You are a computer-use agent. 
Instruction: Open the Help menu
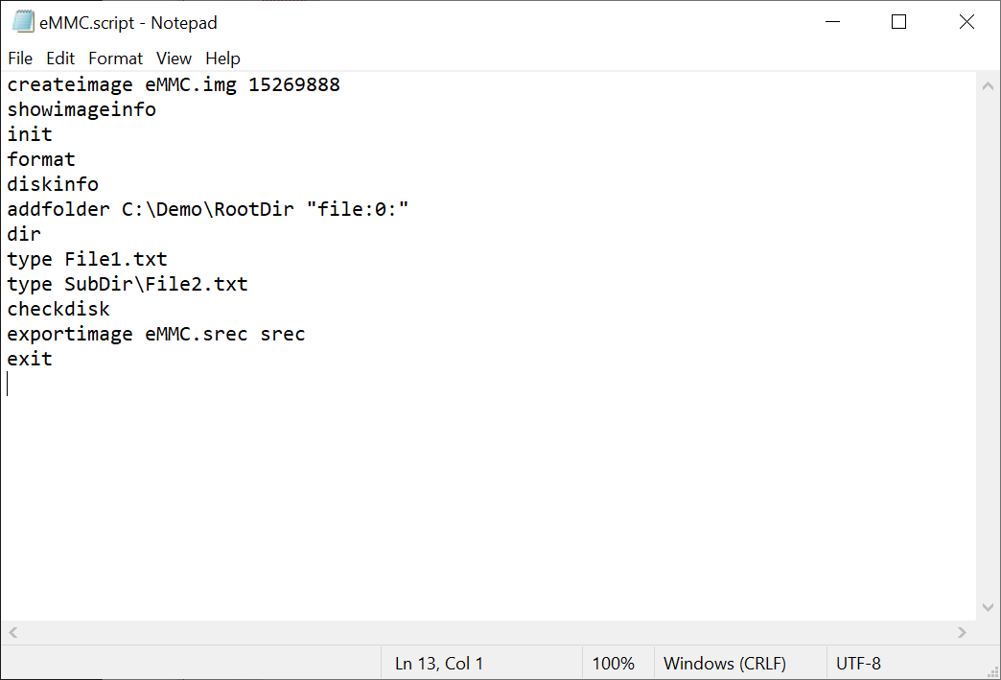click(x=222, y=59)
